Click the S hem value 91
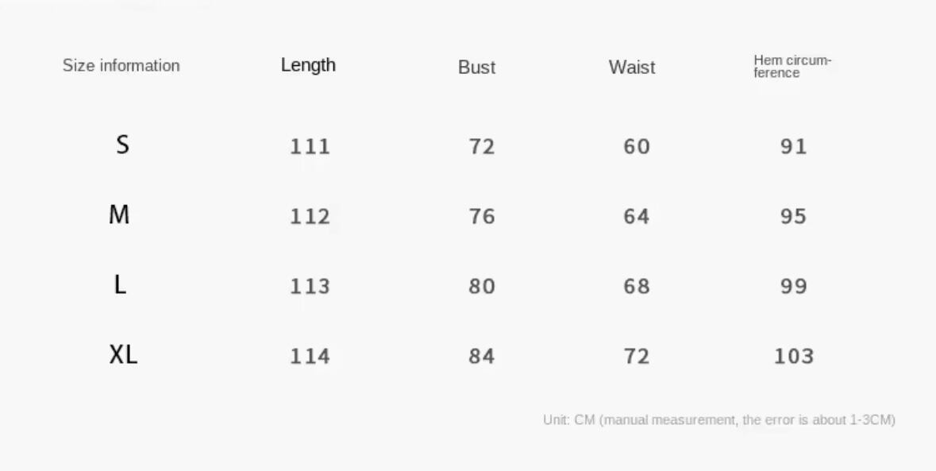The width and height of the screenshot is (936, 471). pos(794,147)
